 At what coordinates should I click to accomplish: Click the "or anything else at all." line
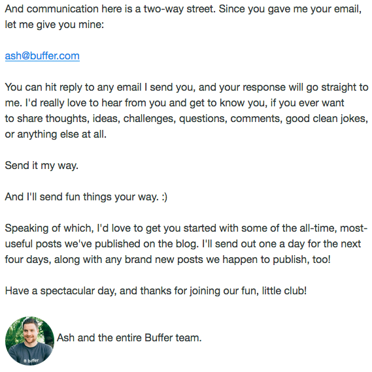click(x=56, y=134)
